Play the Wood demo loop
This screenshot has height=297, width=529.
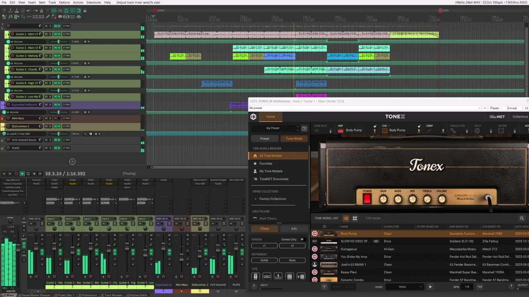click(430, 287)
